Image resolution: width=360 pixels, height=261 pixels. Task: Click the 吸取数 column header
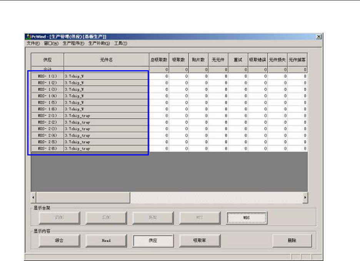click(x=178, y=60)
